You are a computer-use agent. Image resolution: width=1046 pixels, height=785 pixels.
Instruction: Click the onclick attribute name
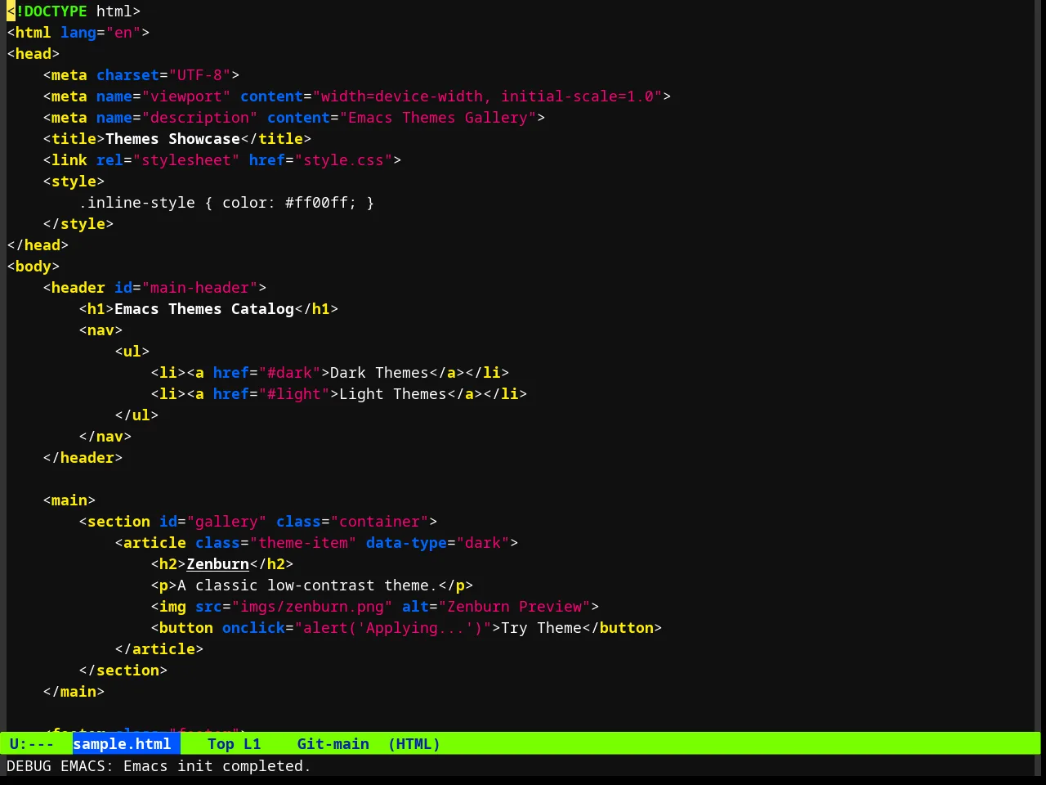(253, 628)
